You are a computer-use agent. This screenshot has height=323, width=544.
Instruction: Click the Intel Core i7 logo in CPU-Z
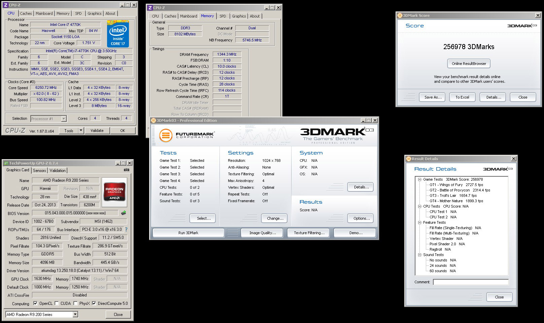pos(118,34)
